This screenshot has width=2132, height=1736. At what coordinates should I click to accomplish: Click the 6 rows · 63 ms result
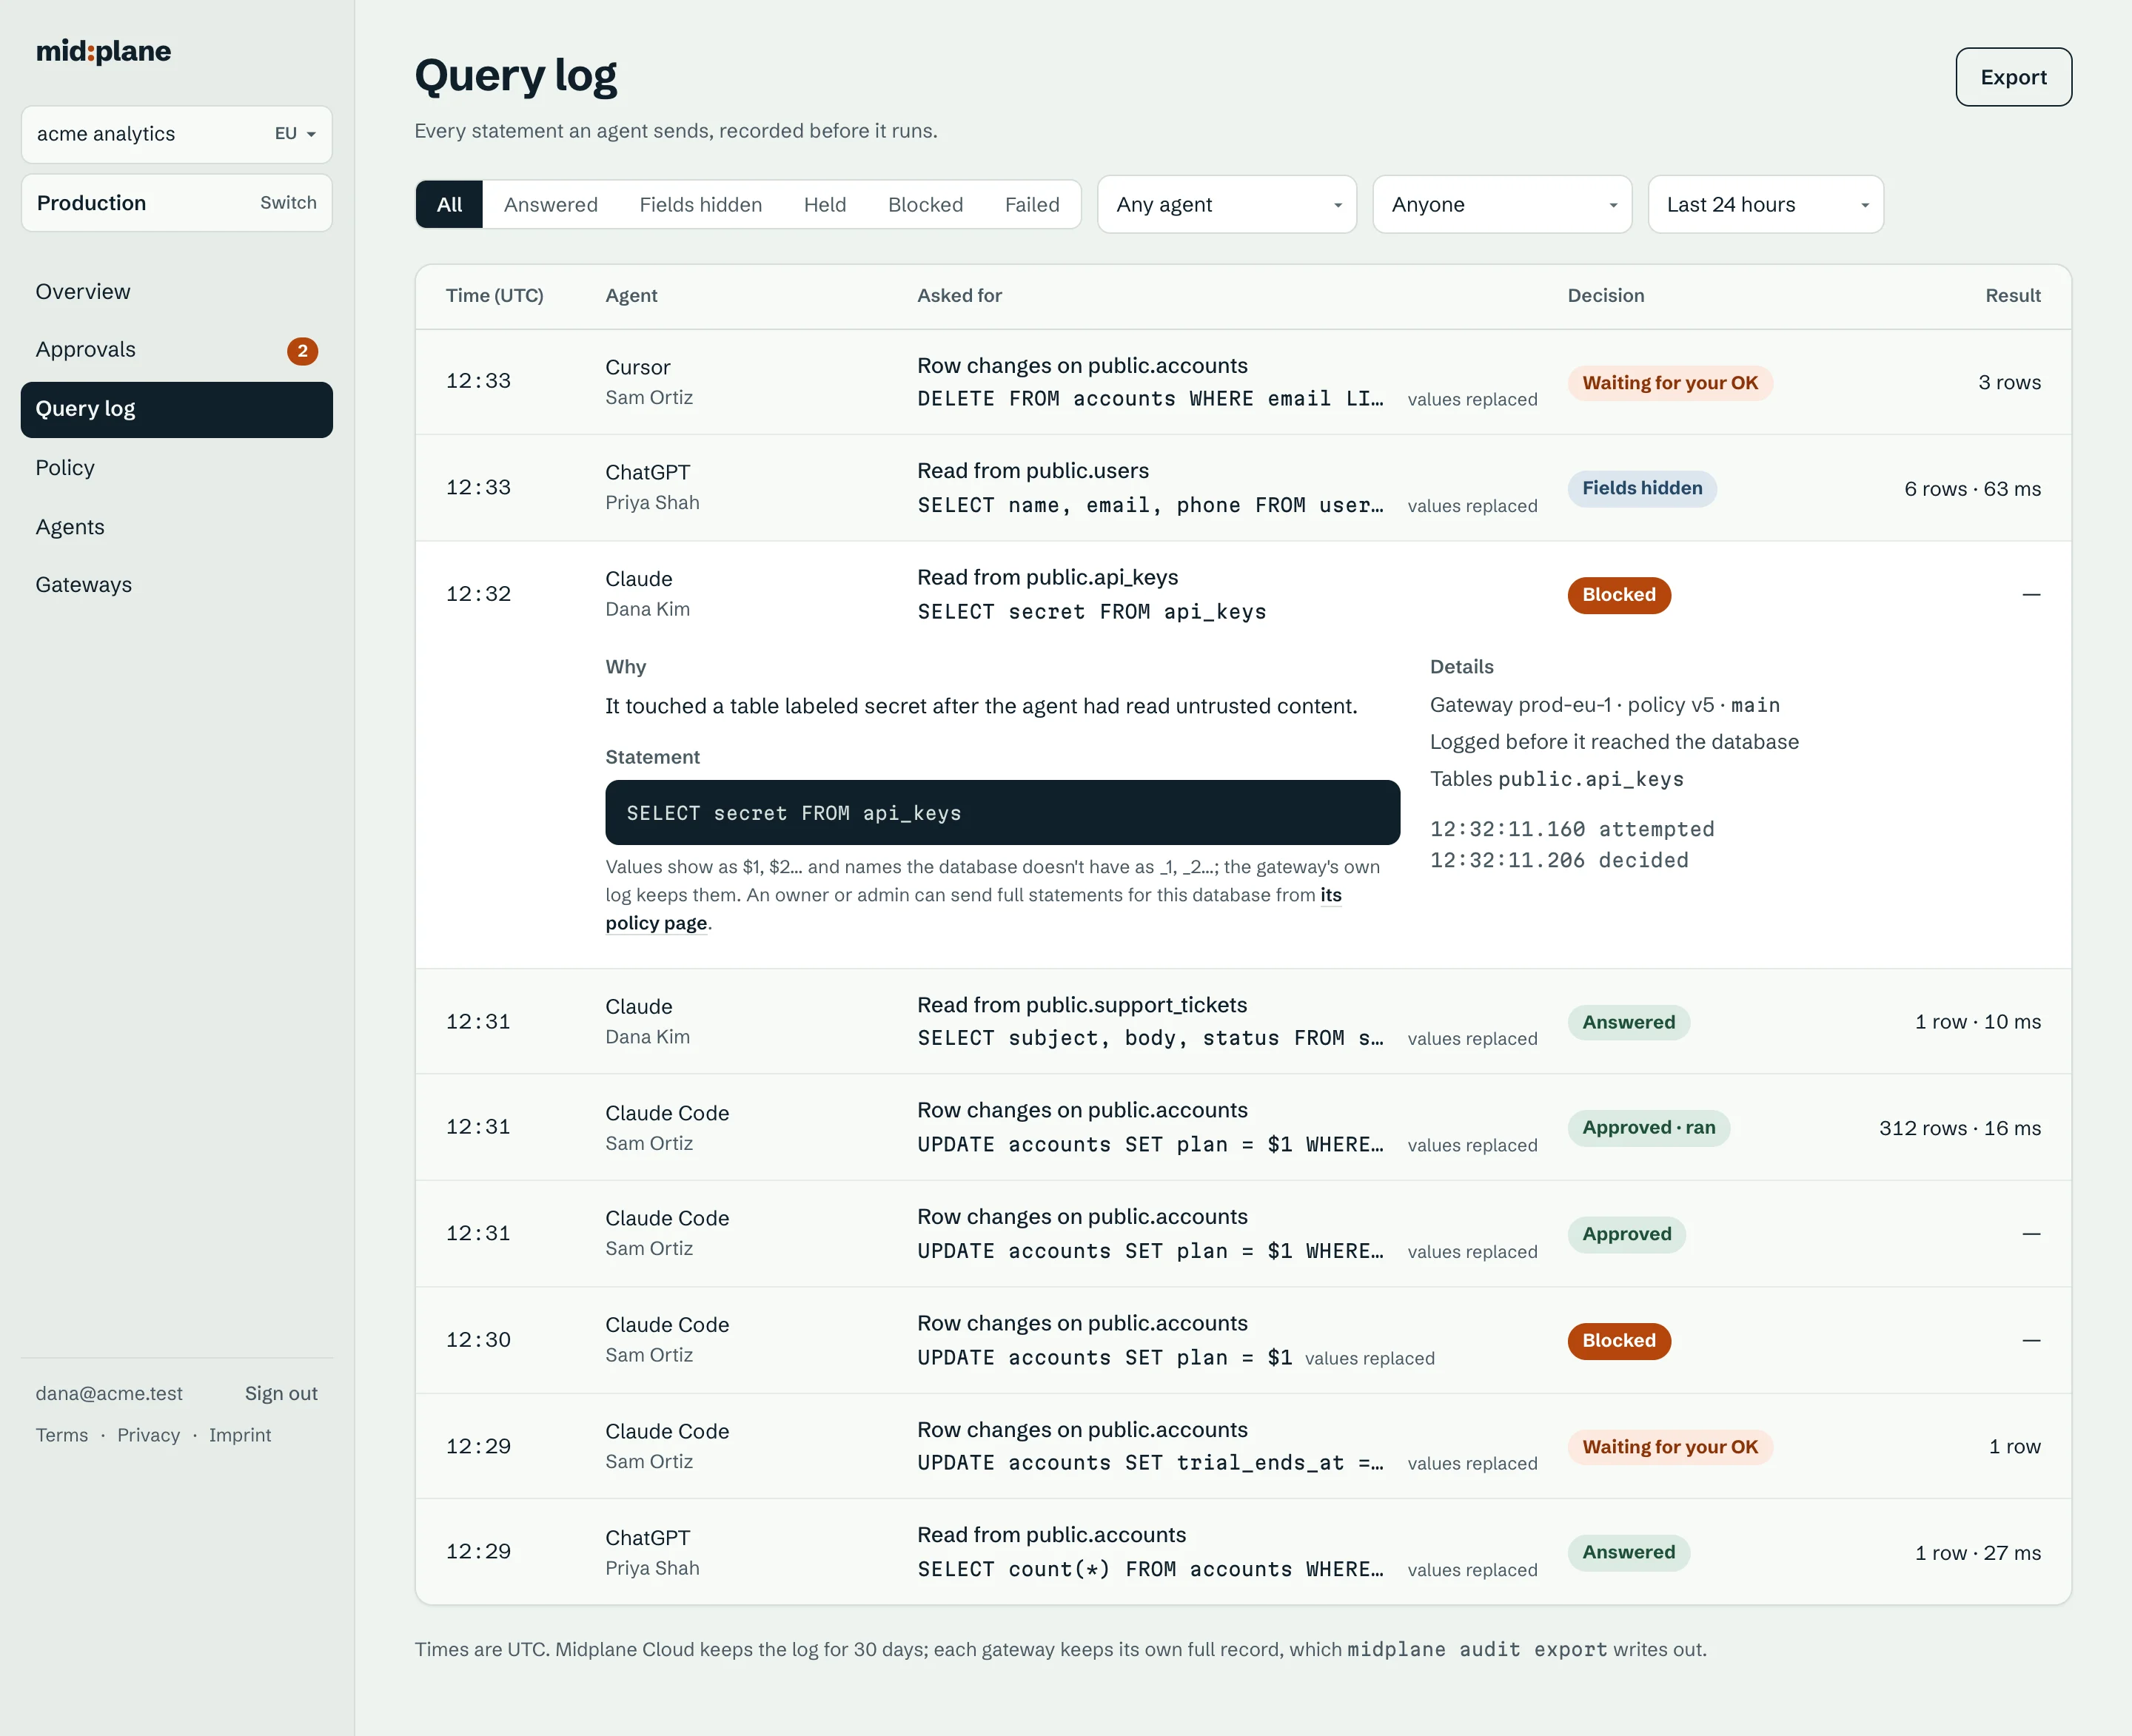point(1972,489)
